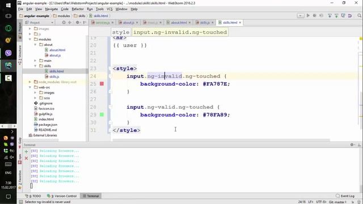Open the run configuration dropdown
363x204 pixels.
[300, 15]
